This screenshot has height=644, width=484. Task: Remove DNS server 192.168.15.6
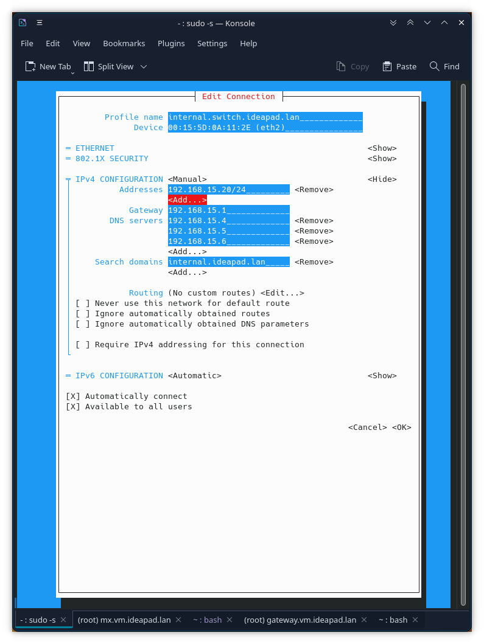pos(314,241)
